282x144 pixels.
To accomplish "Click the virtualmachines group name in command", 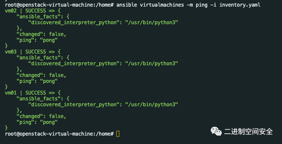I will coord(162,5).
